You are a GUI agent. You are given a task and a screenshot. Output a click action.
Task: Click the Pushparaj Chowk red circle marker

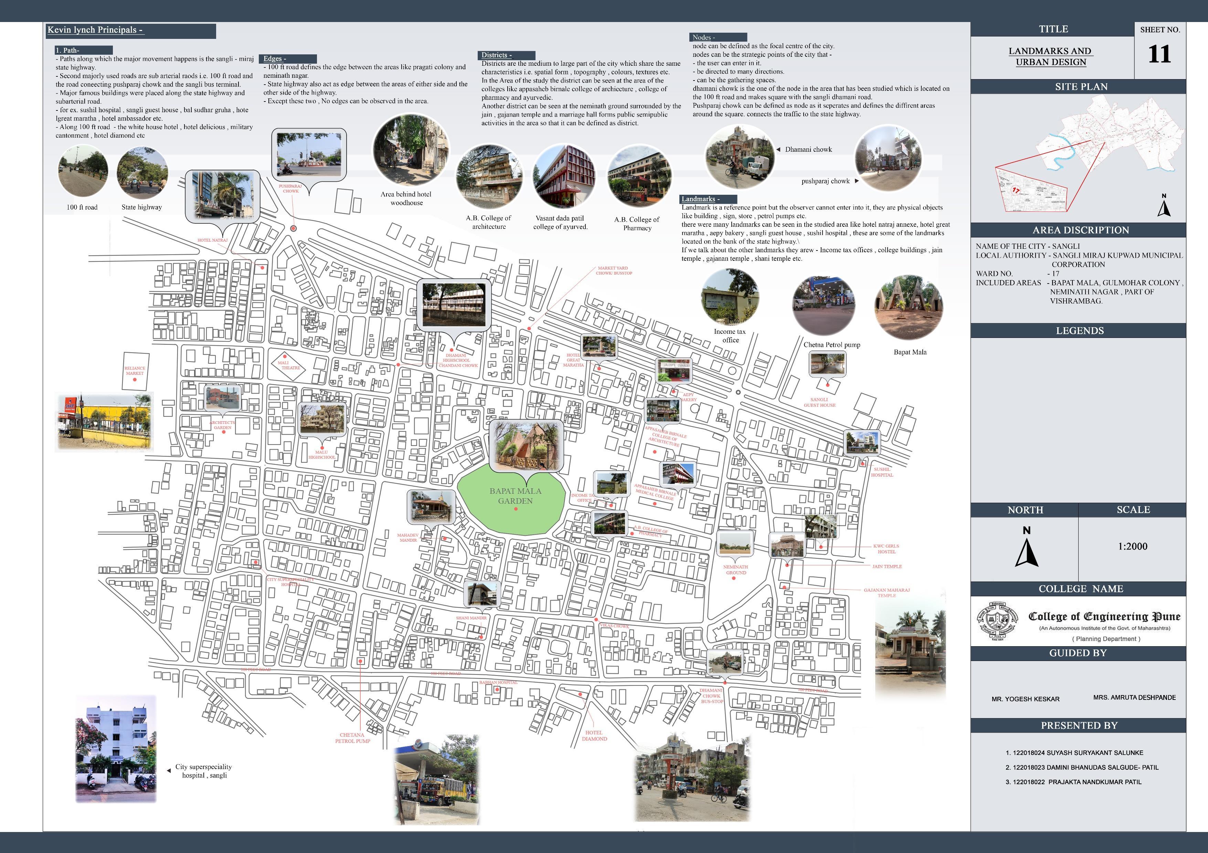294,228
